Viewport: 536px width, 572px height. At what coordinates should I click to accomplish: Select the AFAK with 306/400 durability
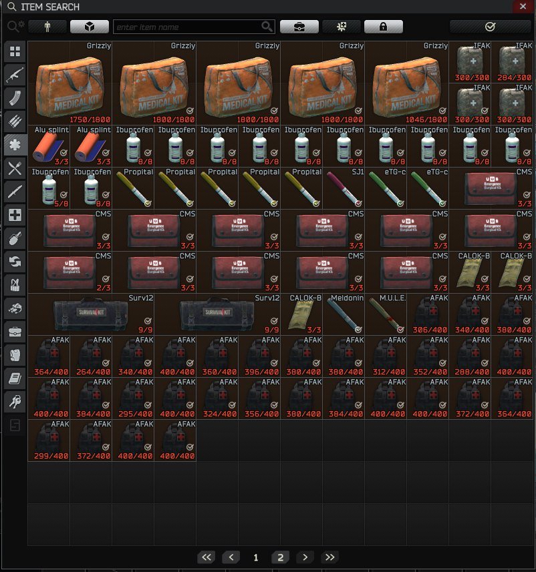coord(428,314)
